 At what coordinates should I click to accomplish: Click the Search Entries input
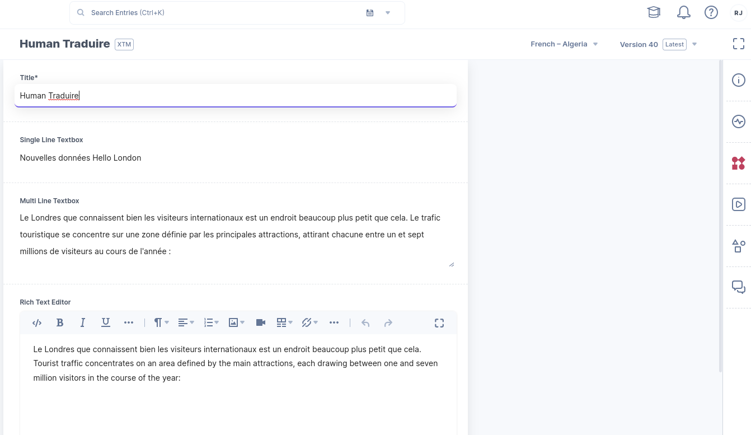pos(224,12)
